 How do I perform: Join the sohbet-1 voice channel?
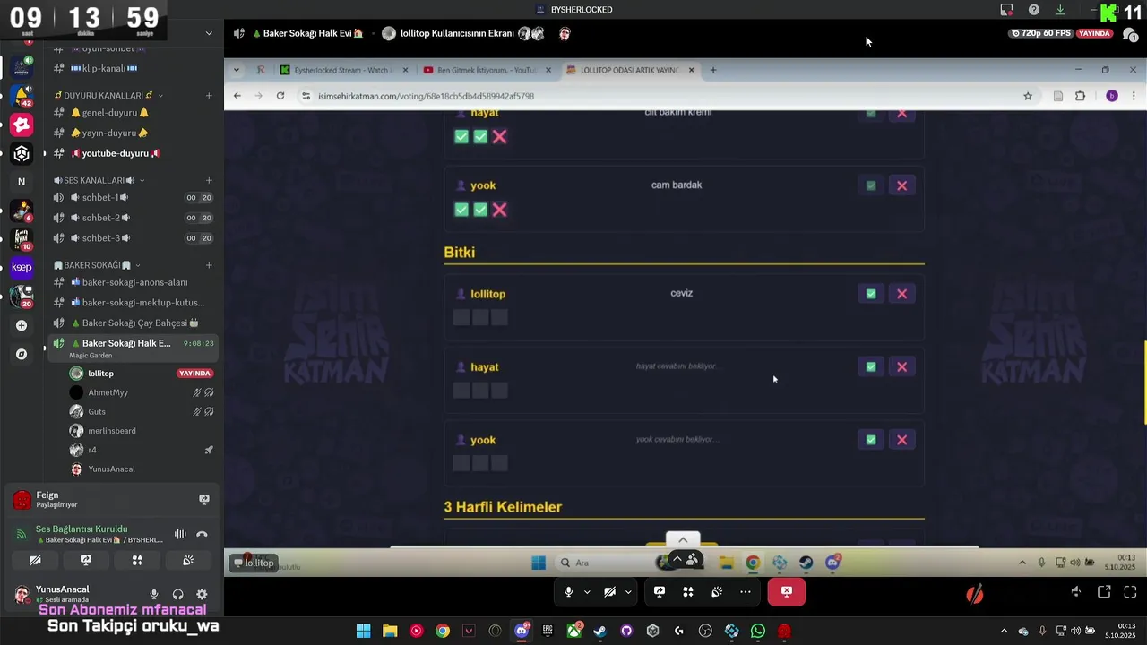pyautogui.click(x=132, y=197)
